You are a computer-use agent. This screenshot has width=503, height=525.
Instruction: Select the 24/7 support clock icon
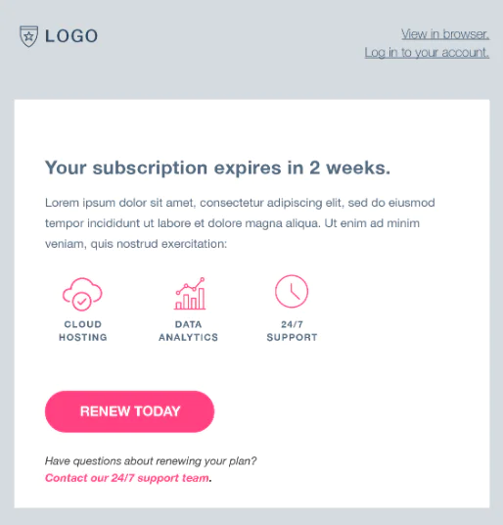pyautogui.click(x=292, y=291)
